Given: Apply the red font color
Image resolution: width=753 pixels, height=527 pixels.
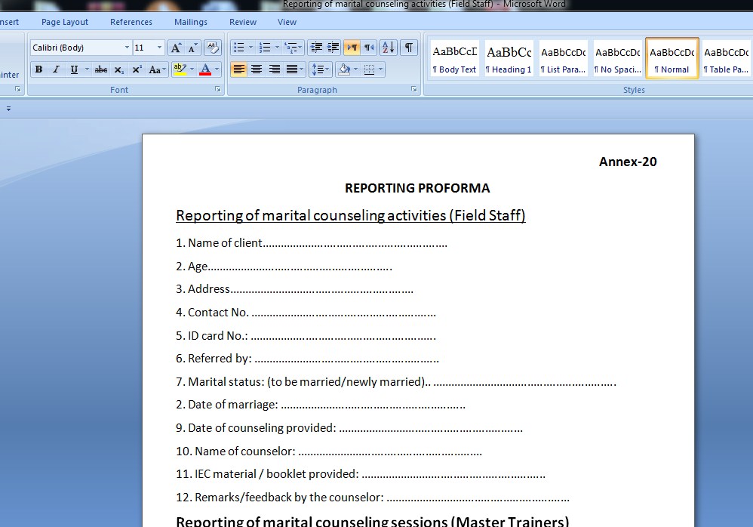Looking at the screenshot, I should [204, 69].
